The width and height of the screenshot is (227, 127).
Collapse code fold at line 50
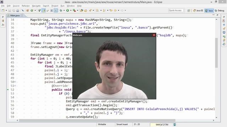pos(15,82)
